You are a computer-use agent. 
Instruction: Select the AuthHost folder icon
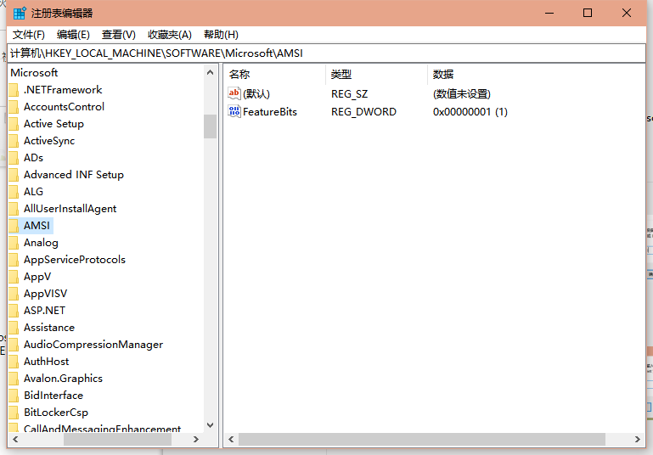14,362
